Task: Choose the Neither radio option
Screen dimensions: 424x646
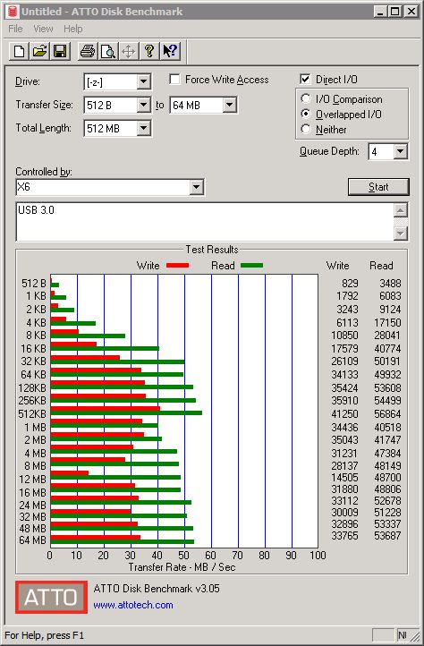Action: point(306,129)
